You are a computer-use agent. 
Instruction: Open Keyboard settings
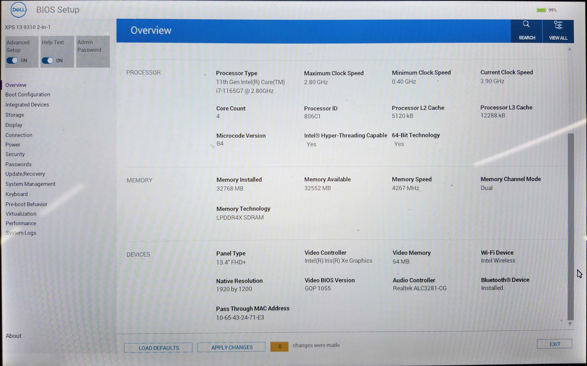tap(16, 194)
